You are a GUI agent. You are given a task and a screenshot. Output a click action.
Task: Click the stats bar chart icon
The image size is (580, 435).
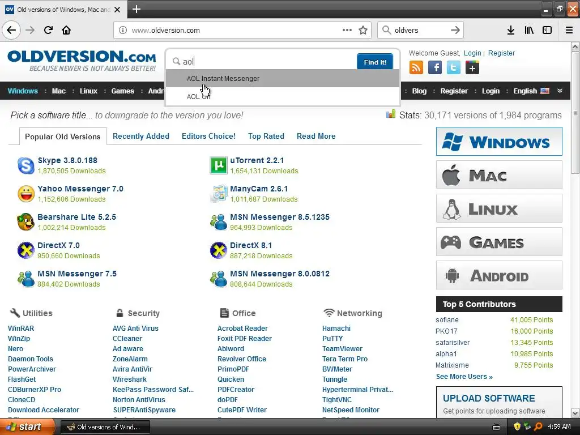tap(391, 114)
